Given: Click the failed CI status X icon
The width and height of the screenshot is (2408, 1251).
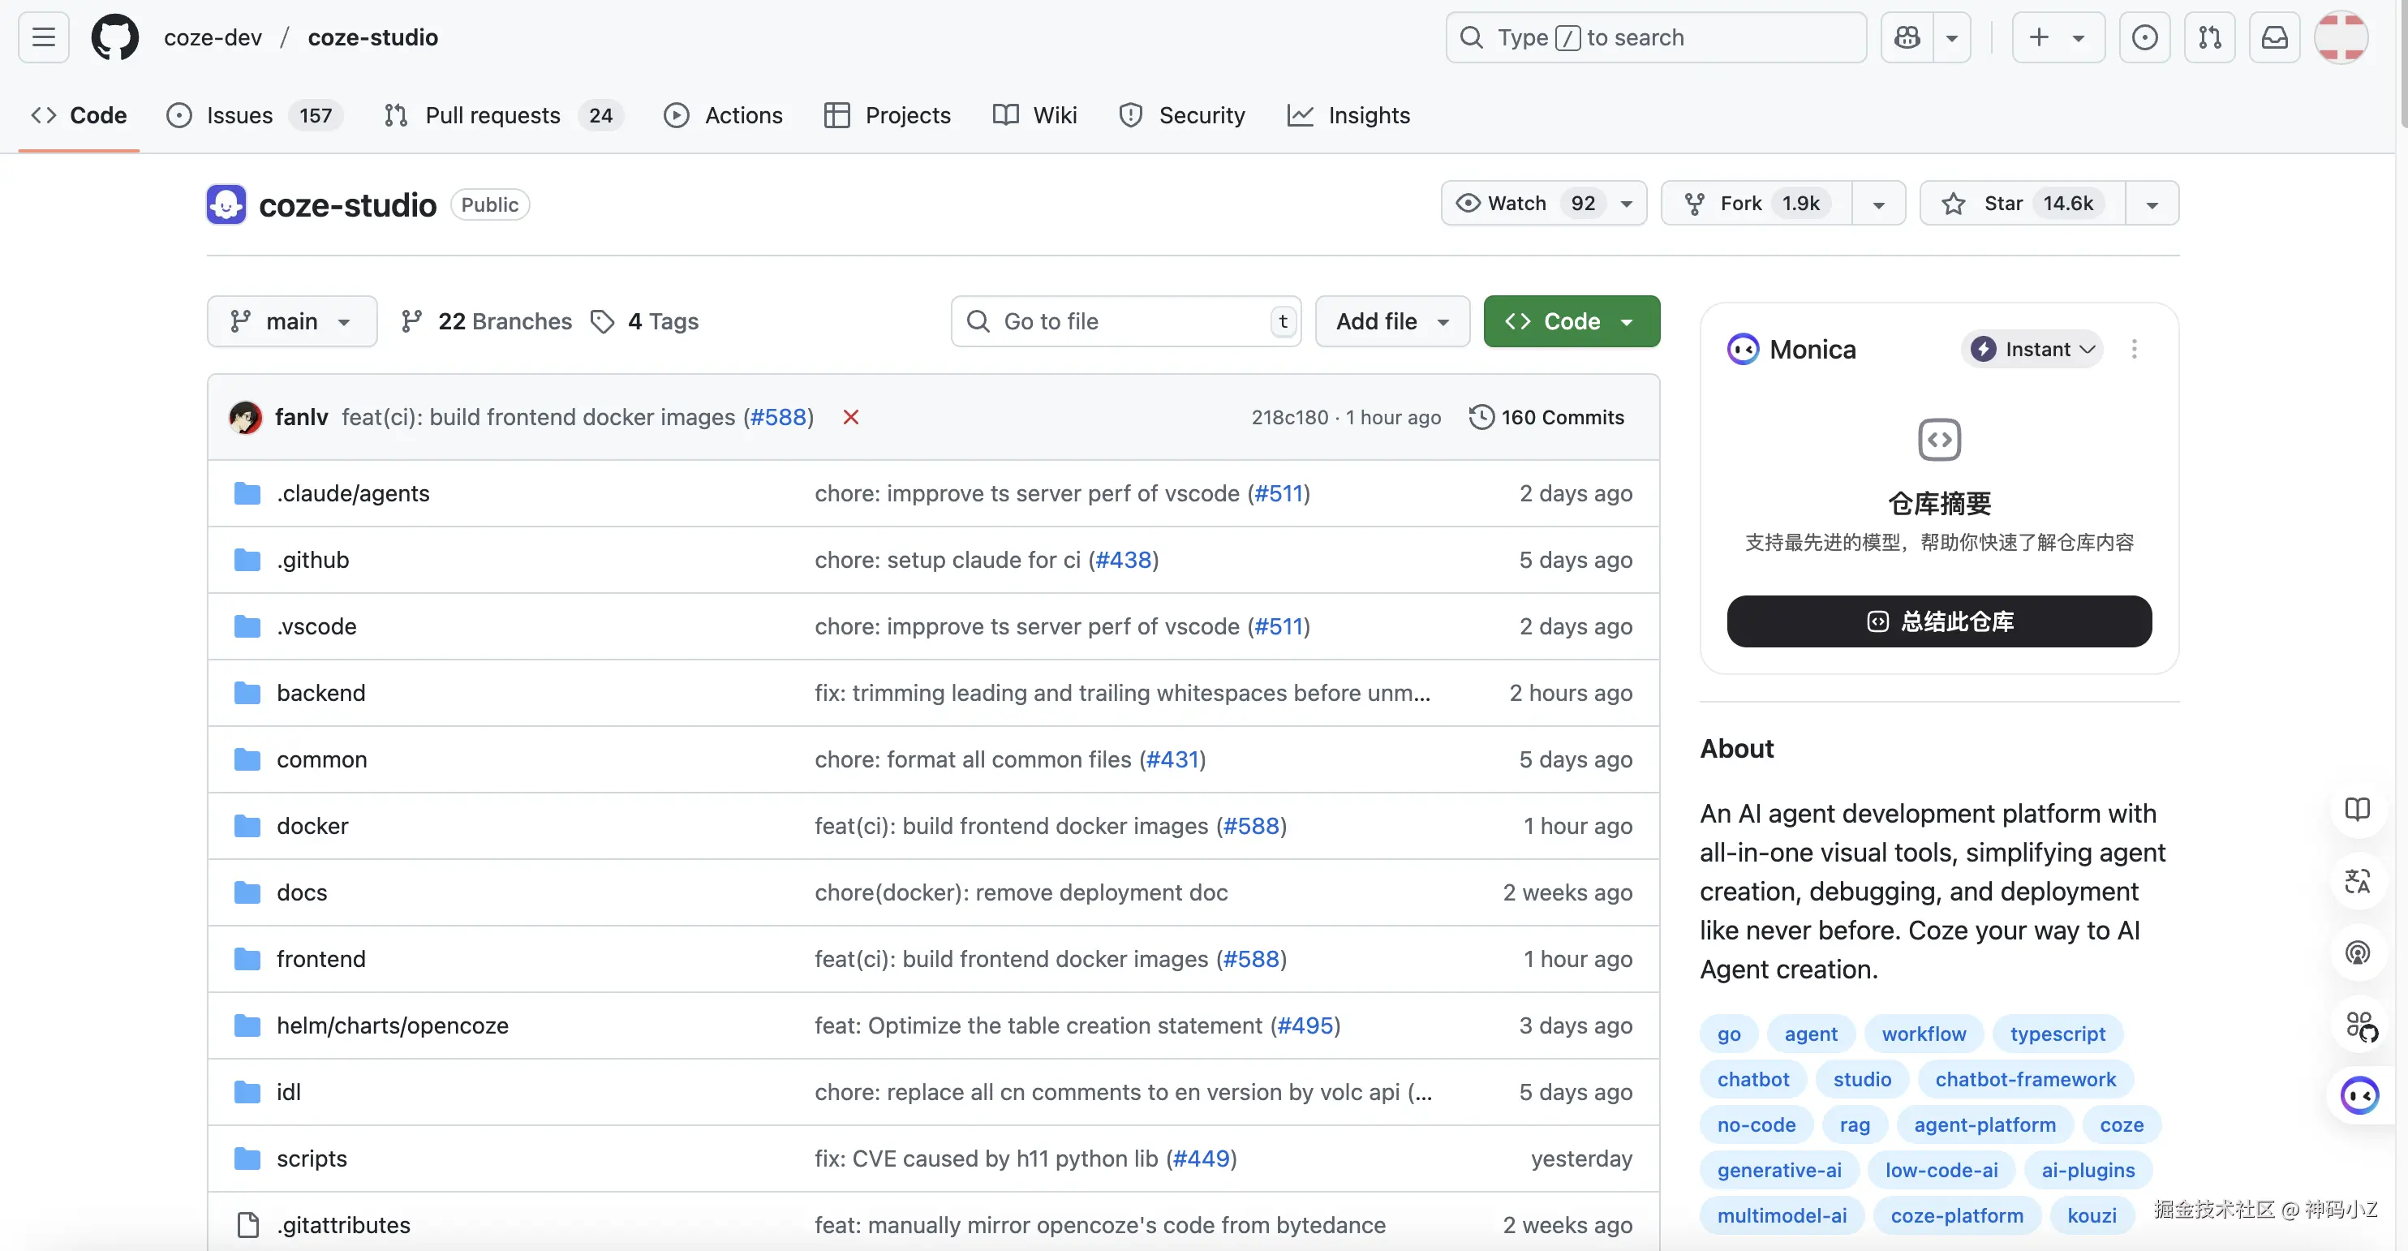Looking at the screenshot, I should click(x=850, y=417).
